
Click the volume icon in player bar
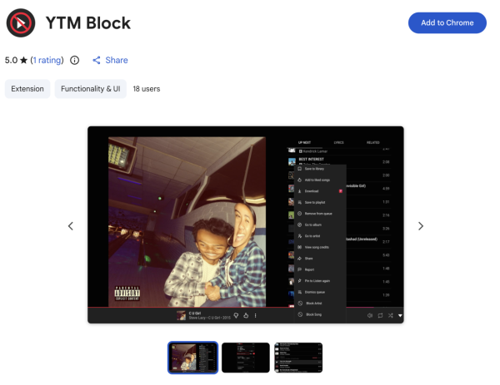(x=370, y=316)
